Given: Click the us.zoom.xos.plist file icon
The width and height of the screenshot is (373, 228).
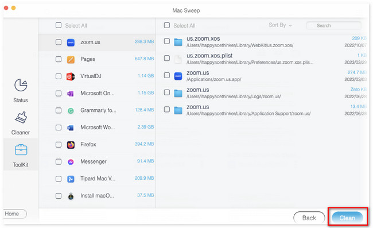Looking at the screenshot, I should (178, 59).
